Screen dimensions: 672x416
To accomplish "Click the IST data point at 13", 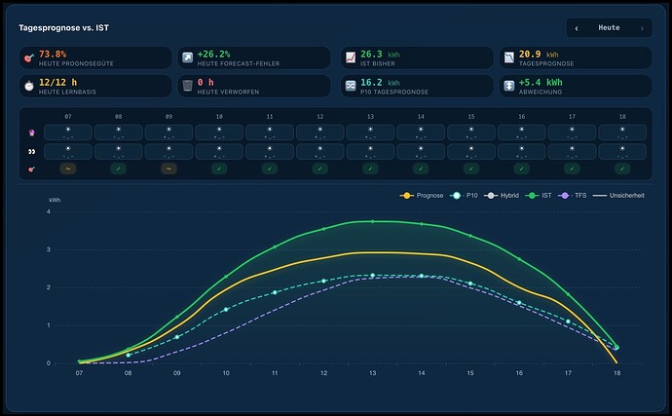I will point(372,222).
